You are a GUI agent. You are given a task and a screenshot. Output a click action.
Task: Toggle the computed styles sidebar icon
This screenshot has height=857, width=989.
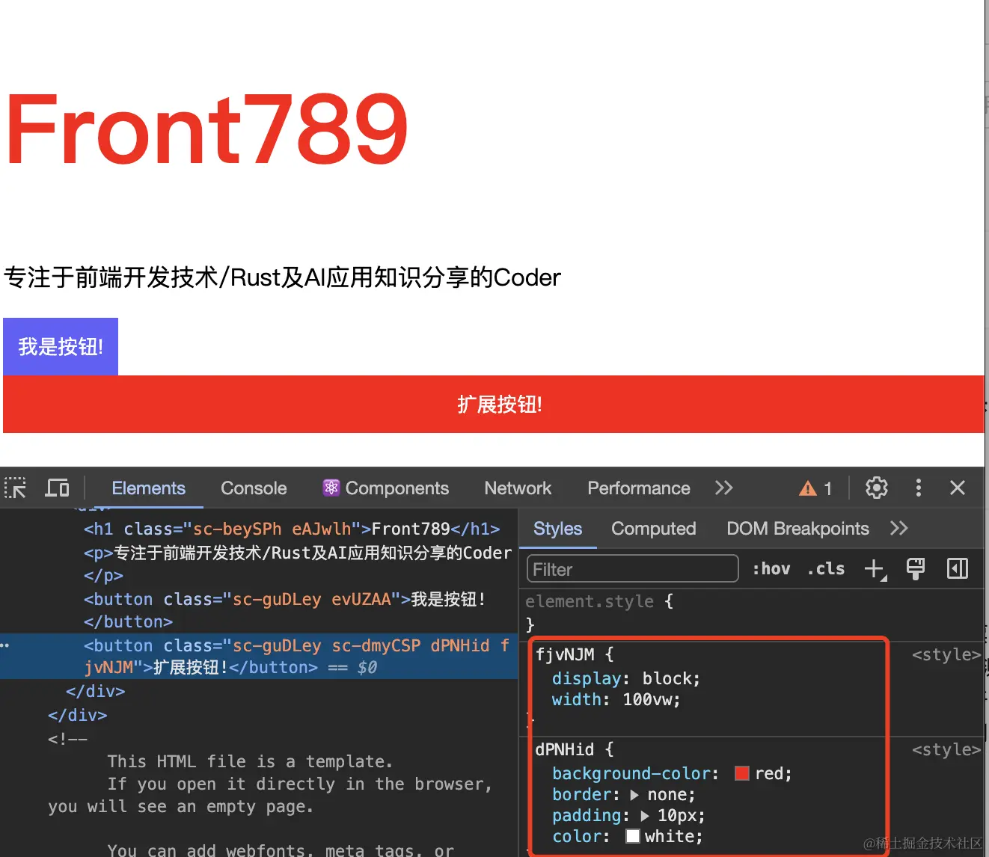click(958, 569)
